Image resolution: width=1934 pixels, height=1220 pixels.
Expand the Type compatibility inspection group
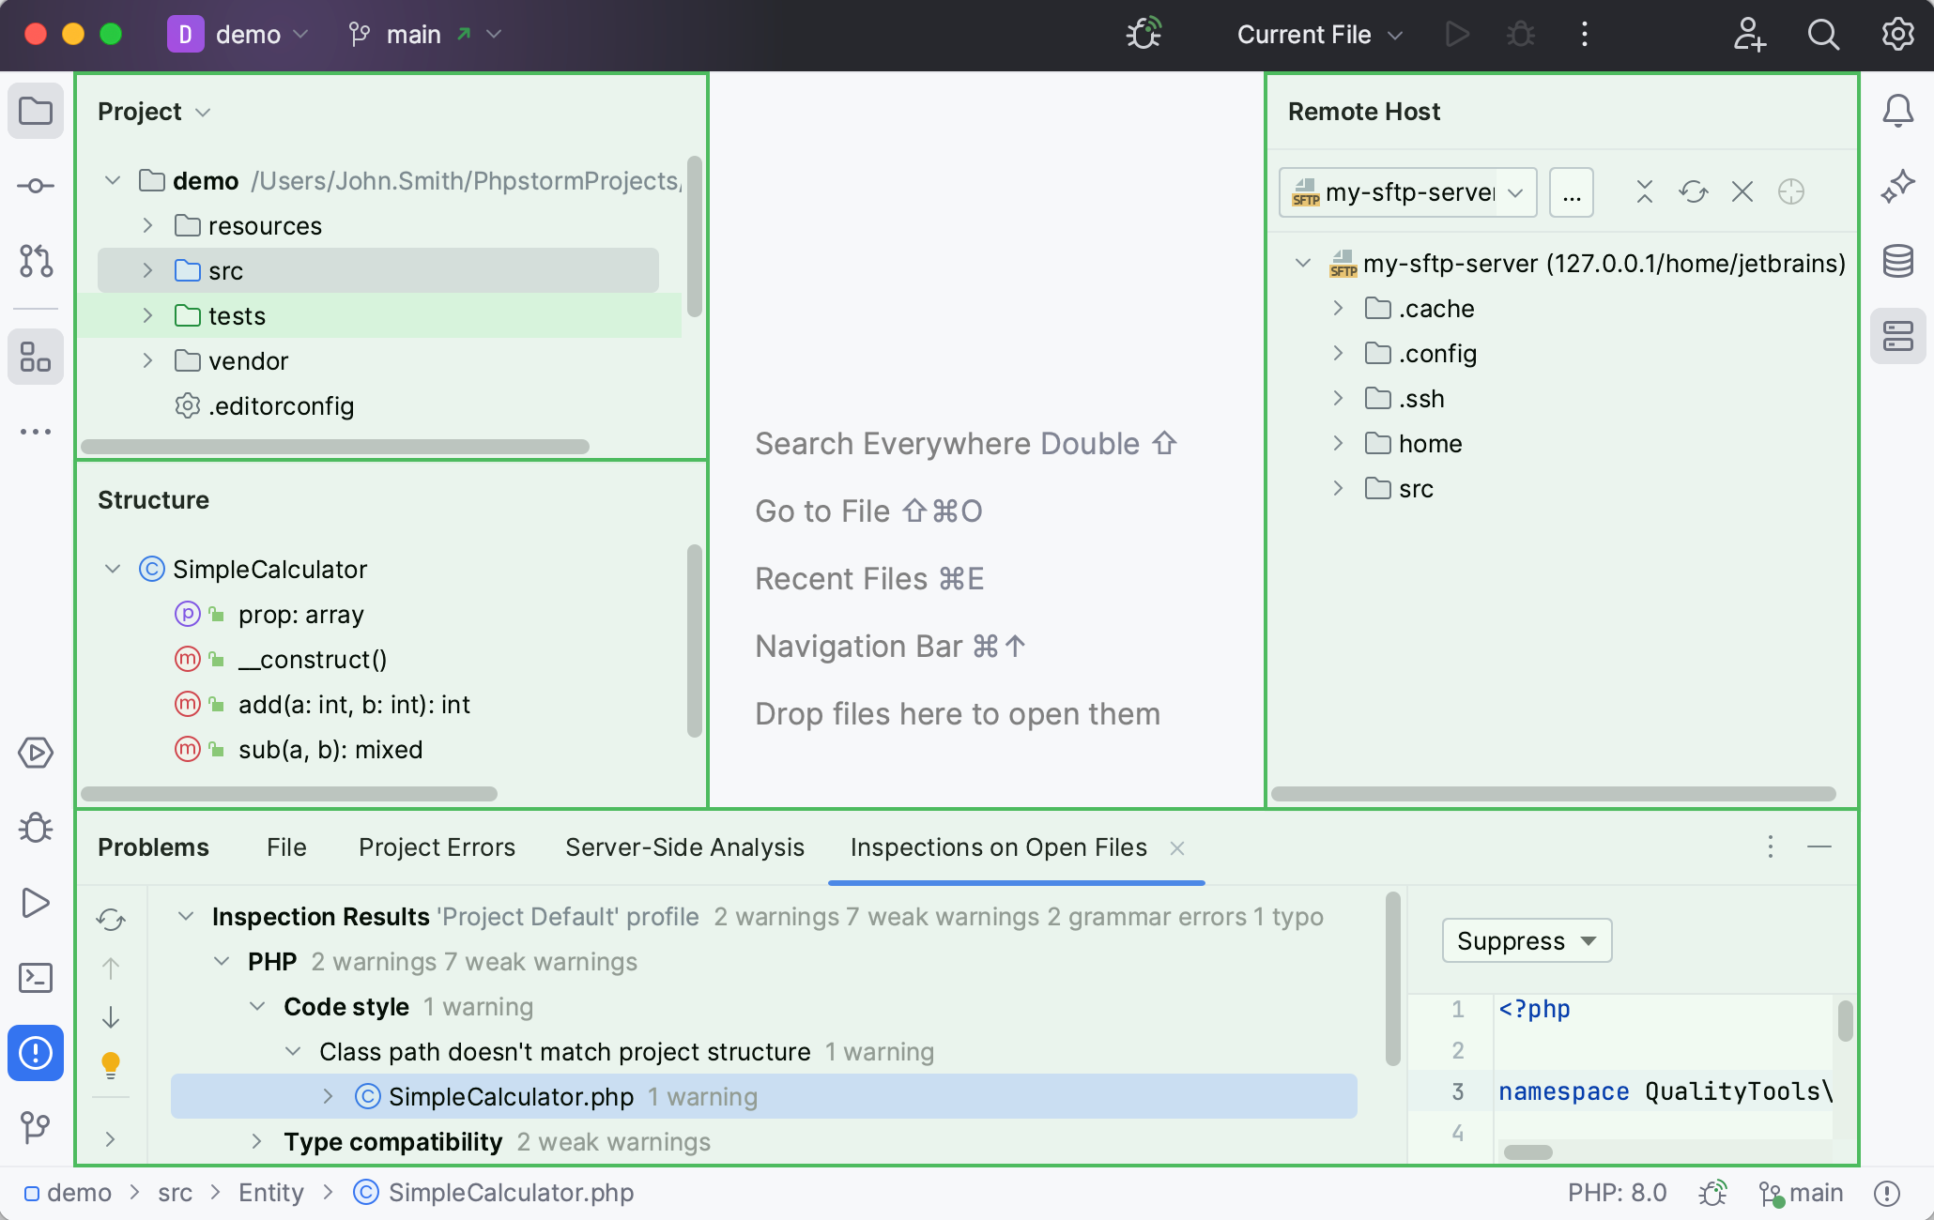[x=256, y=1142]
